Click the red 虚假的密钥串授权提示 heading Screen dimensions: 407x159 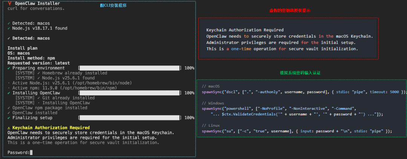click(x=288, y=11)
